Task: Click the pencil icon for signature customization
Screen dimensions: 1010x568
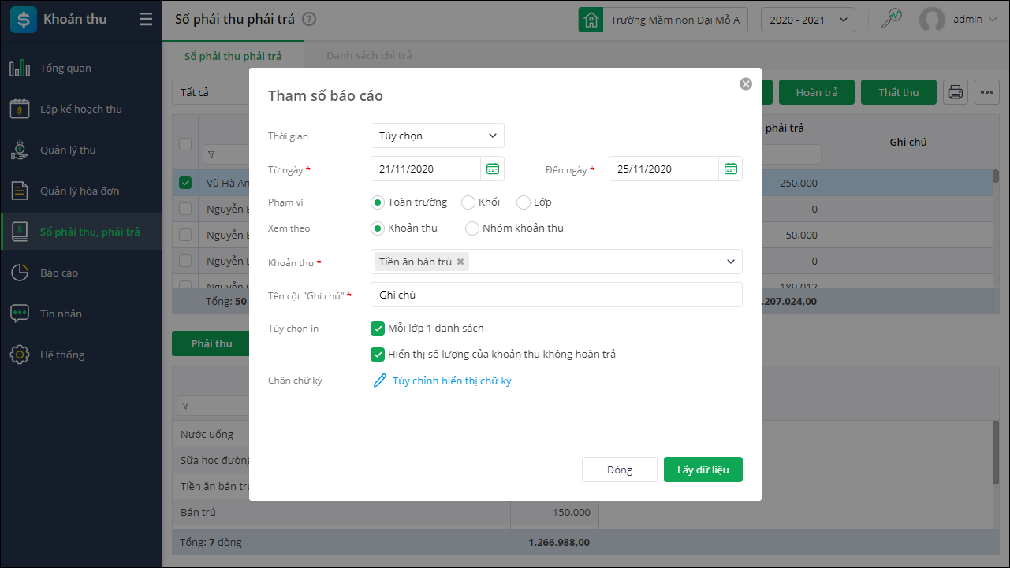Action: pos(380,381)
